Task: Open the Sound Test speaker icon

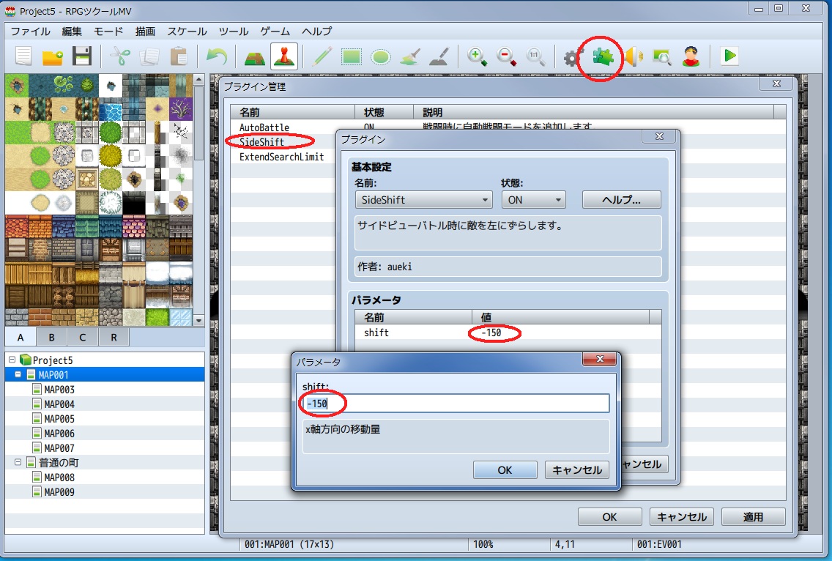Action: tap(633, 56)
